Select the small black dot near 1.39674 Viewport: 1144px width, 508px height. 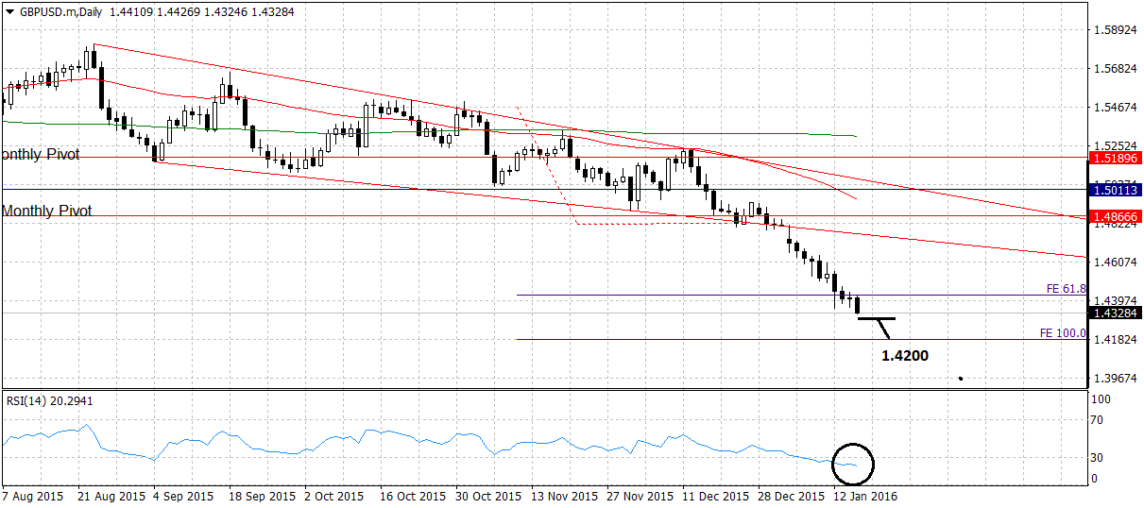click(x=960, y=379)
